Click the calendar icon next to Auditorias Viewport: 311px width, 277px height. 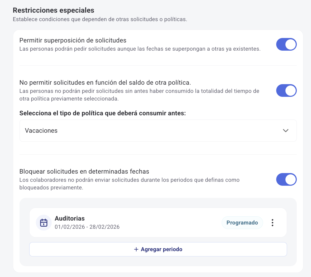tap(43, 222)
